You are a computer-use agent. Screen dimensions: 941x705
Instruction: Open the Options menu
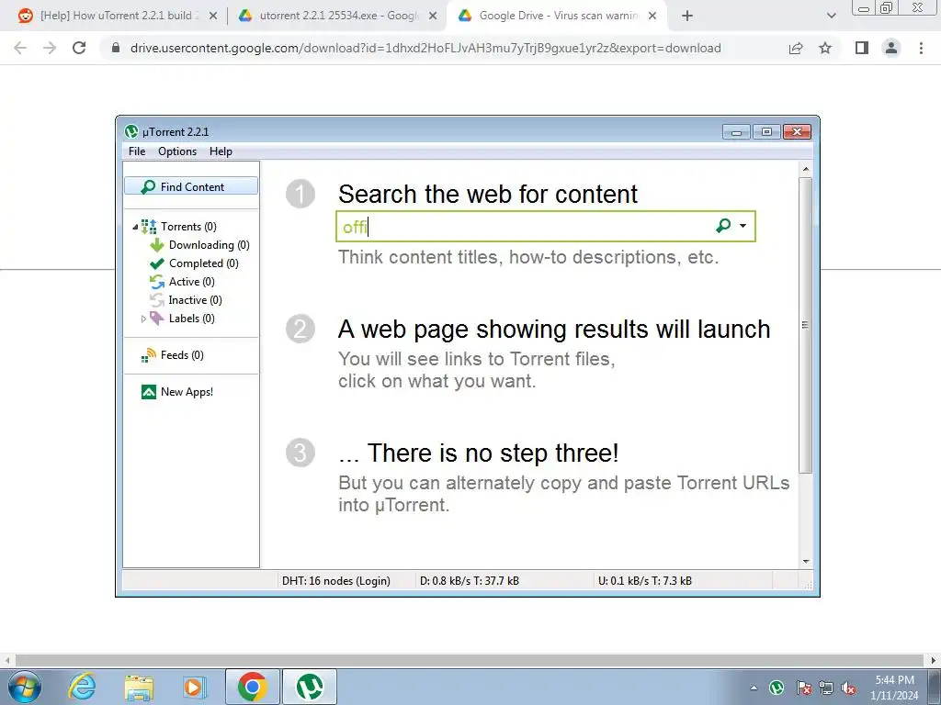coord(177,151)
